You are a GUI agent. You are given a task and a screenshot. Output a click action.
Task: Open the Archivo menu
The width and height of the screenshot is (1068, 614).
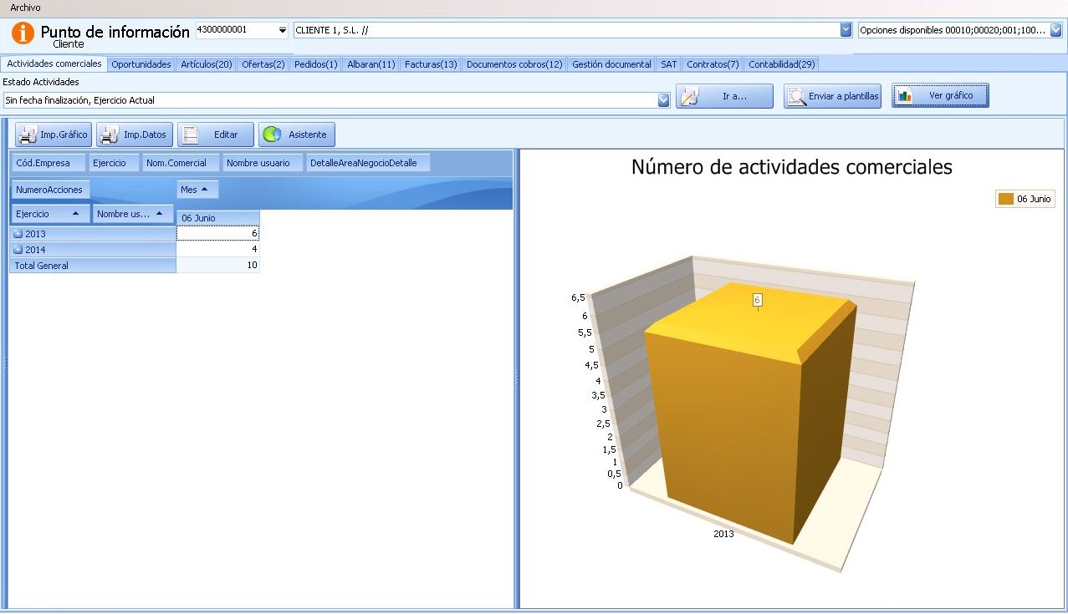(25, 8)
